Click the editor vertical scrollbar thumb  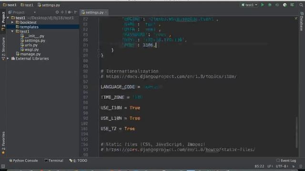(x=296, y=132)
